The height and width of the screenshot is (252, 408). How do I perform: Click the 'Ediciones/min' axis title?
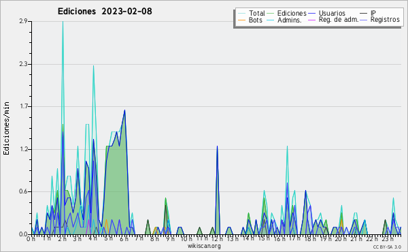(6, 128)
